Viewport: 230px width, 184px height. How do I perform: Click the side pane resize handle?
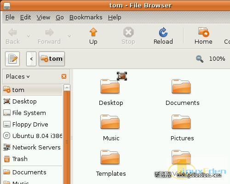[x=72, y=138]
